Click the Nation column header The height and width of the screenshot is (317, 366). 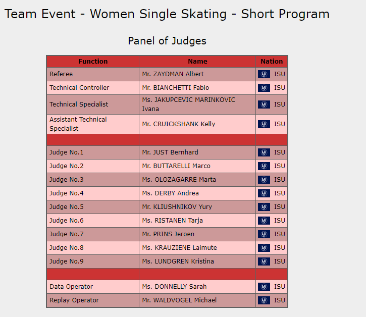tap(272, 62)
